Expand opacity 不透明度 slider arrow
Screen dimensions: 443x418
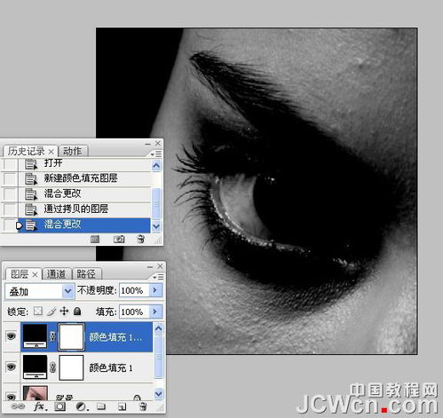(x=155, y=290)
